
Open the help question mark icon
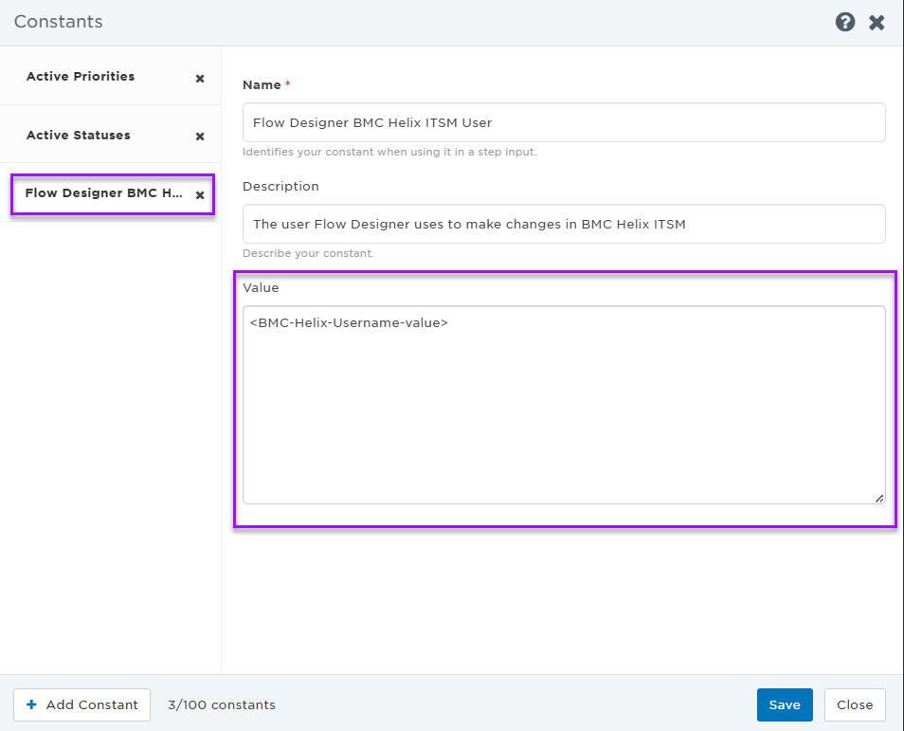click(844, 22)
